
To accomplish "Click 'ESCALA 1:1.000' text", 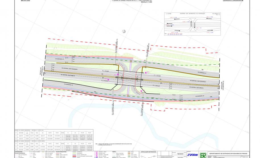I will tap(147, 2).
